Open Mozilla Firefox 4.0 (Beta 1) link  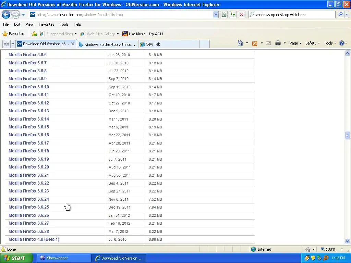[x=34, y=239]
